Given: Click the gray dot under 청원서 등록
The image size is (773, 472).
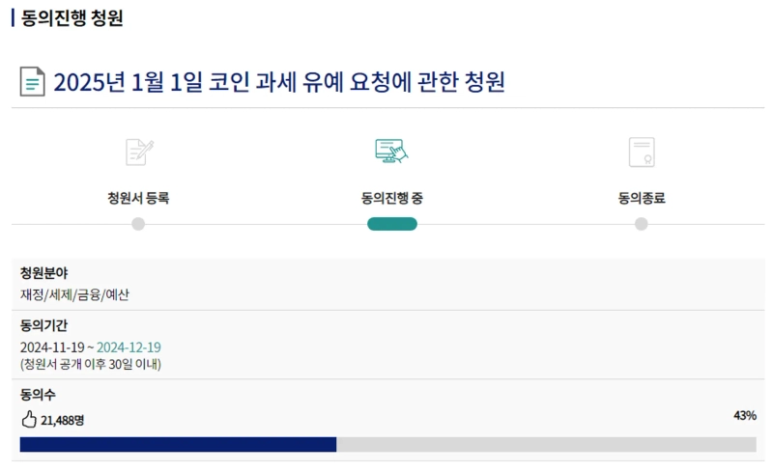Looking at the screenshot, I should [138, 224].
